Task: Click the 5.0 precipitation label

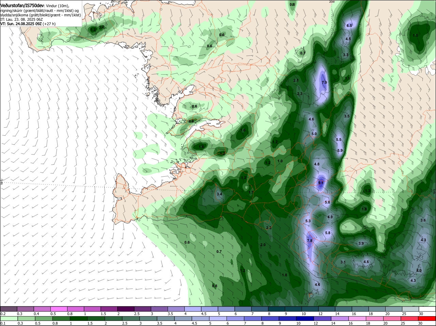Action: (314, 134)
